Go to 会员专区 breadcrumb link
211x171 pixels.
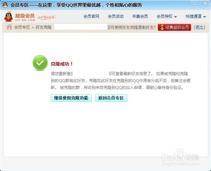point(22,27)
